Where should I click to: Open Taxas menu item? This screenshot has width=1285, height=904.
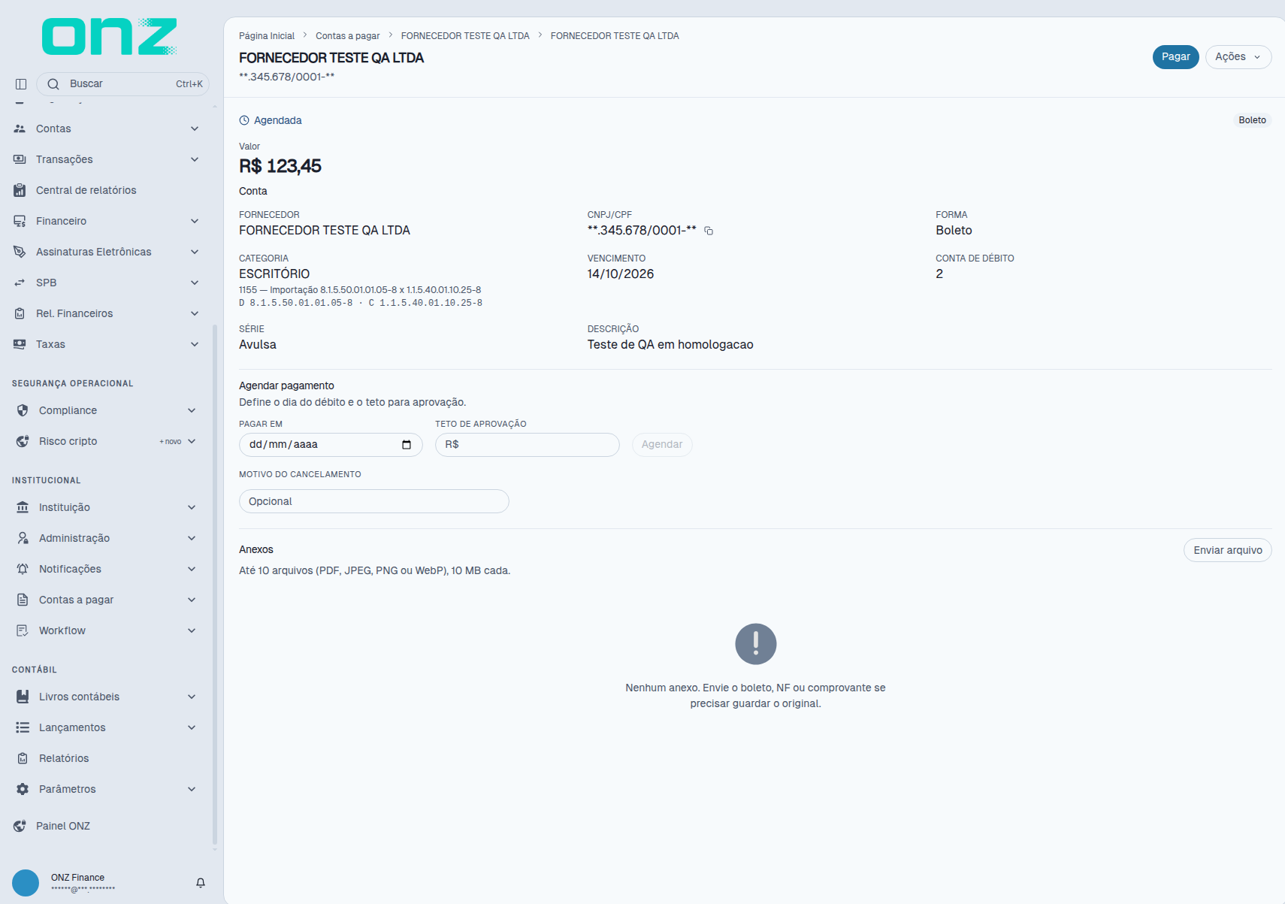107,344
